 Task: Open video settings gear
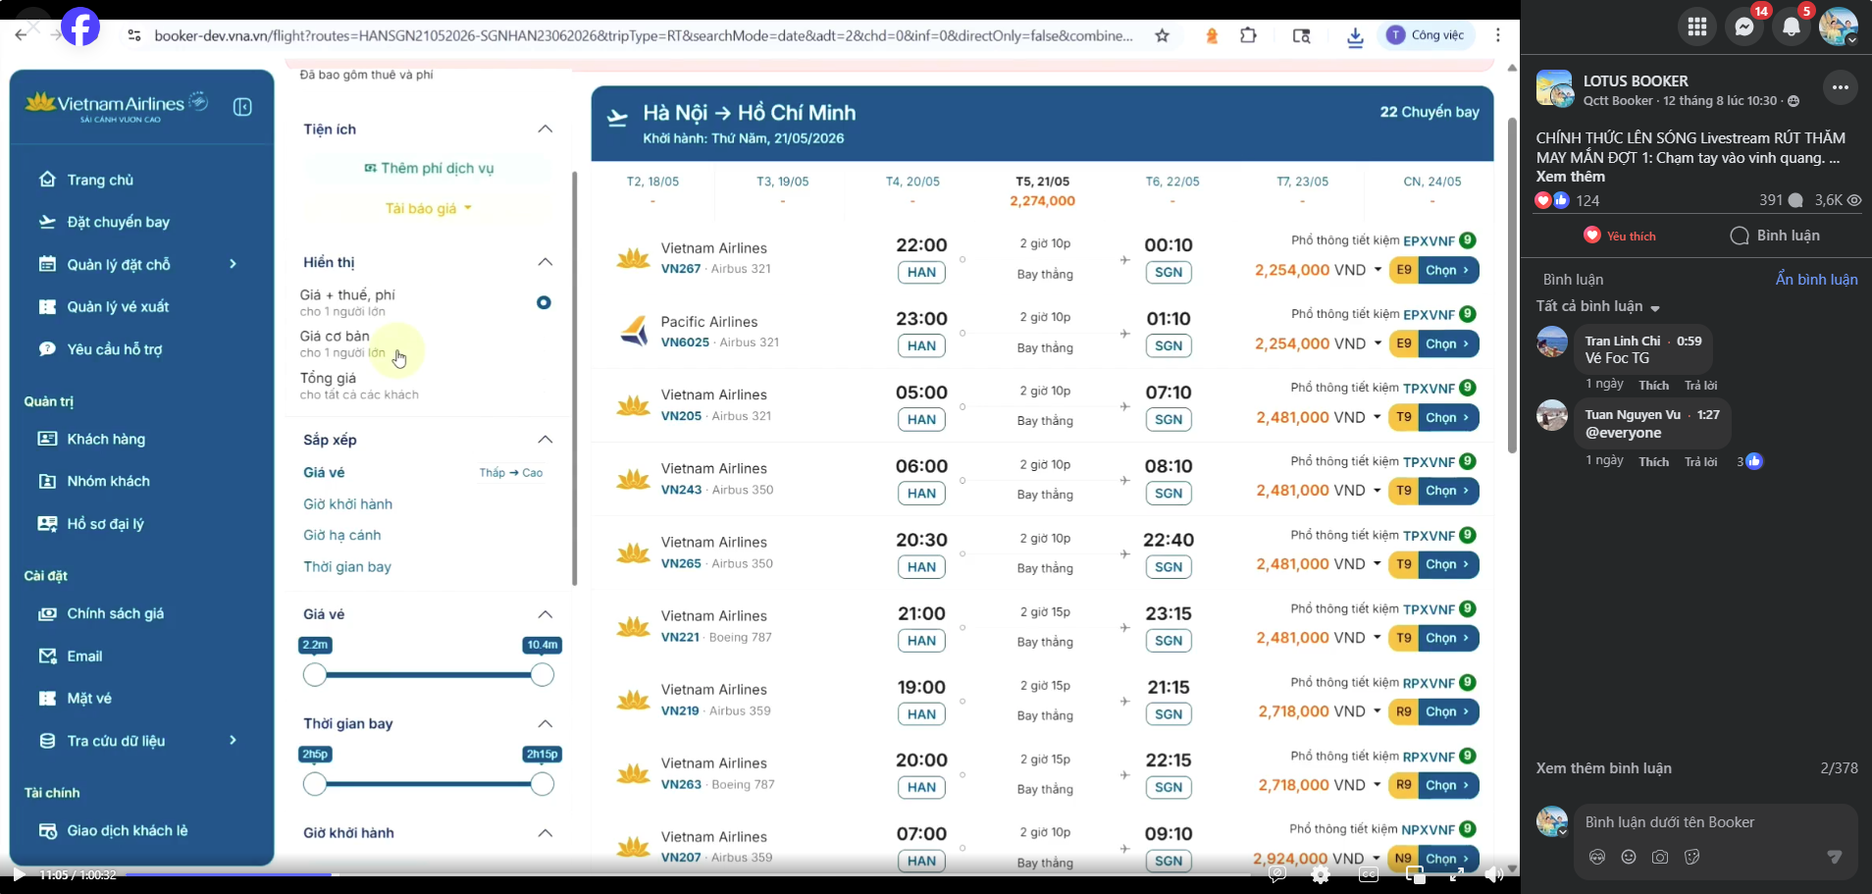point(1321,874)
